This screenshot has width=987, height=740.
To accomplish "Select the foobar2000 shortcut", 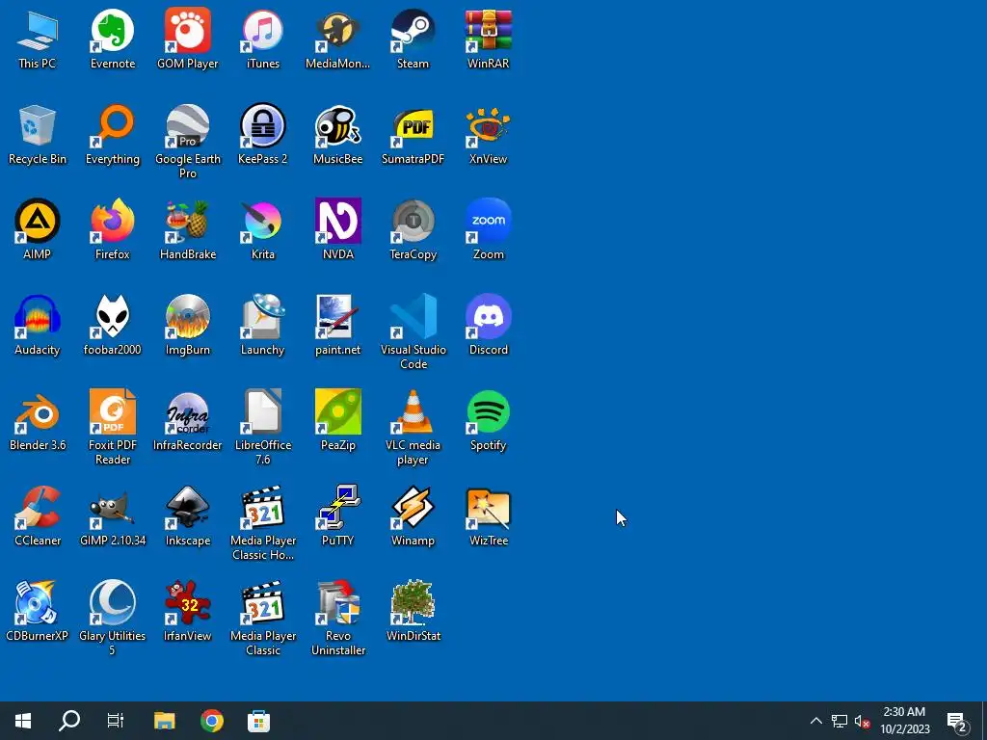I will pyautogui.click(x=112, y=316).
